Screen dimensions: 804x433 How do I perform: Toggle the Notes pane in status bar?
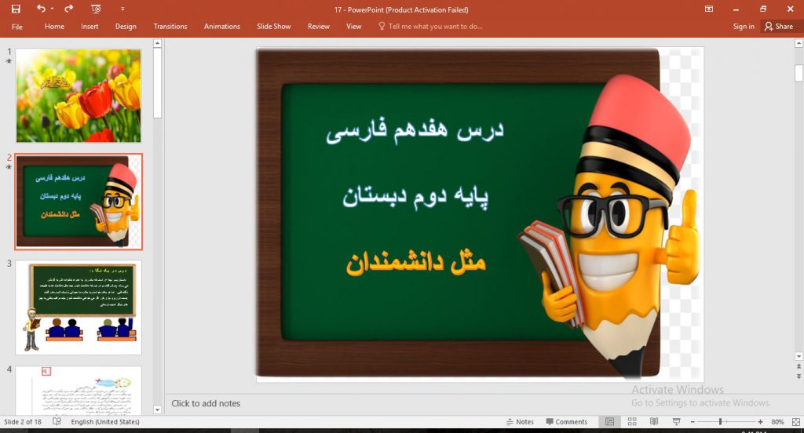tap(519, 422)
